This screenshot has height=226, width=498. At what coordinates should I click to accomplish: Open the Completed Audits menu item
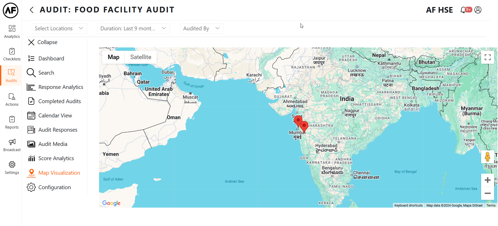[59, 101]
